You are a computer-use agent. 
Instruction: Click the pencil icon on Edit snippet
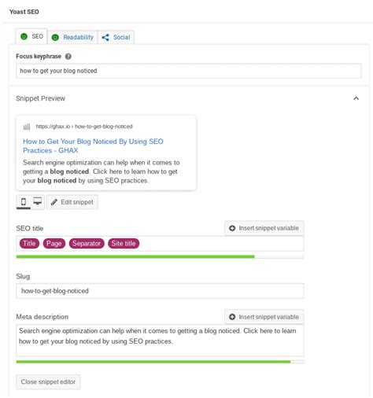[54, 202]
